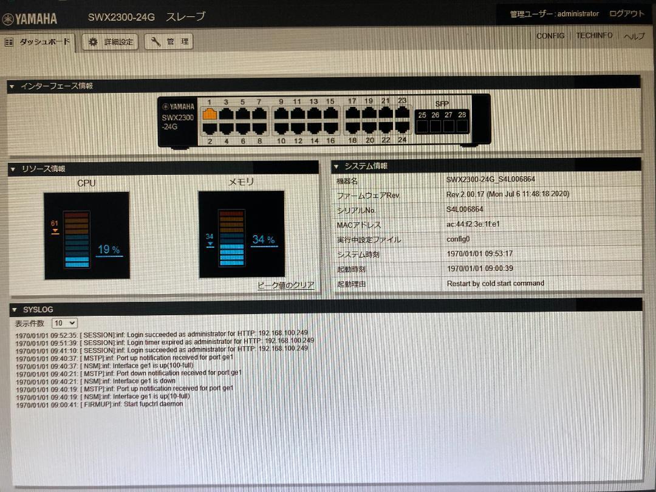The height and width of the screenshot is (492, 656).
Task: Select SFP port 26 slot
Action: pyautogui.click(x=436, y=126)
